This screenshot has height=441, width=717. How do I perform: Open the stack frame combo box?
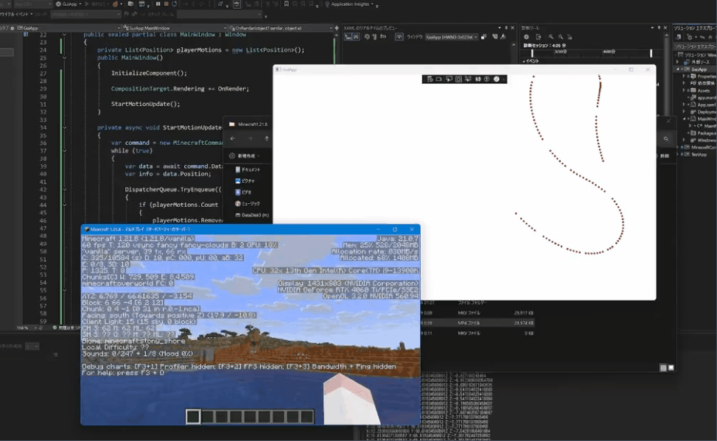tap(220, 15)
